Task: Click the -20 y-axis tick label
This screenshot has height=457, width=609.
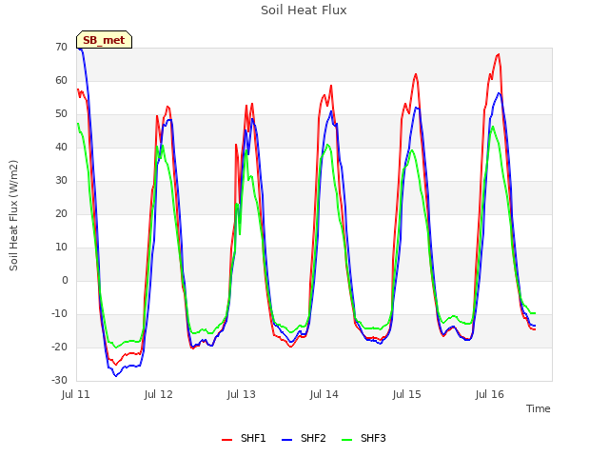Action: pyautogui.click(x=60, y=347)
